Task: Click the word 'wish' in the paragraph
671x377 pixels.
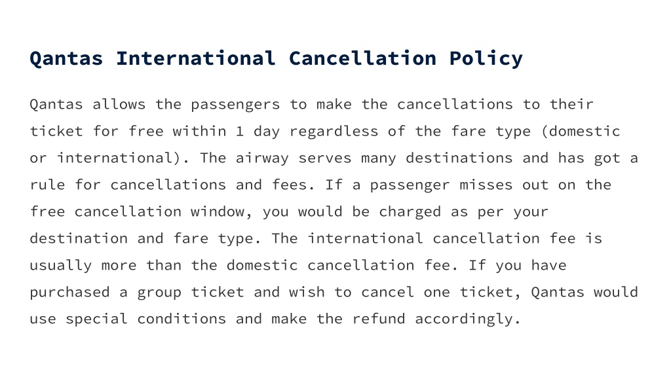Action: [307, 293]
